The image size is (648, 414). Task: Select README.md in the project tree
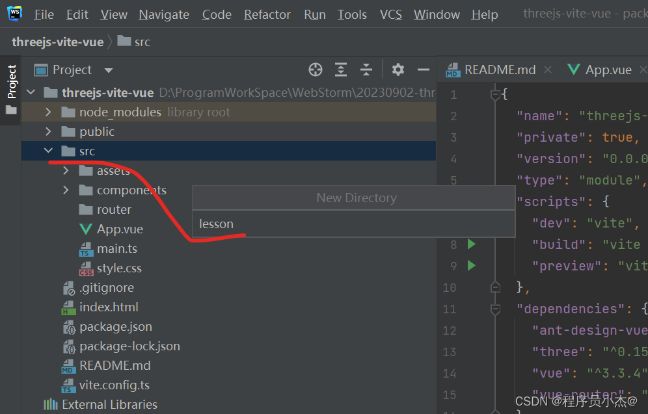(x=106, y=366)
